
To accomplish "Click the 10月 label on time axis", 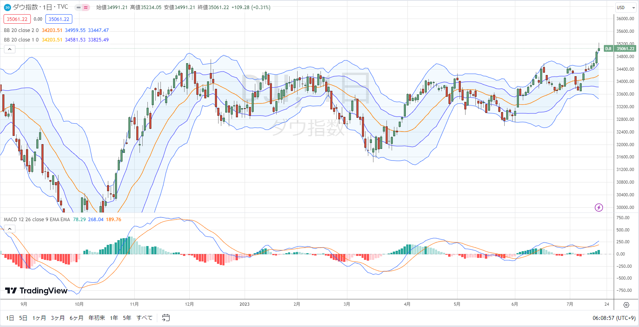I will 79,304.
